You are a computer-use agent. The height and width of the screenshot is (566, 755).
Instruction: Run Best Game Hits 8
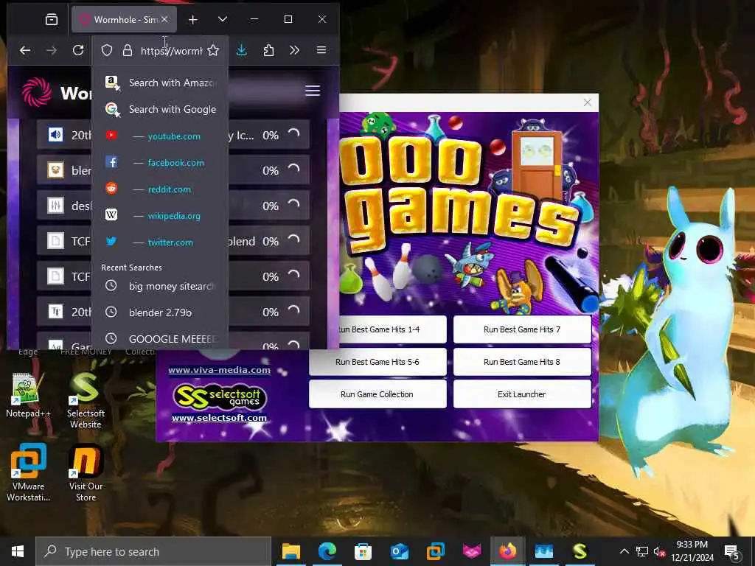click(522, 362)
